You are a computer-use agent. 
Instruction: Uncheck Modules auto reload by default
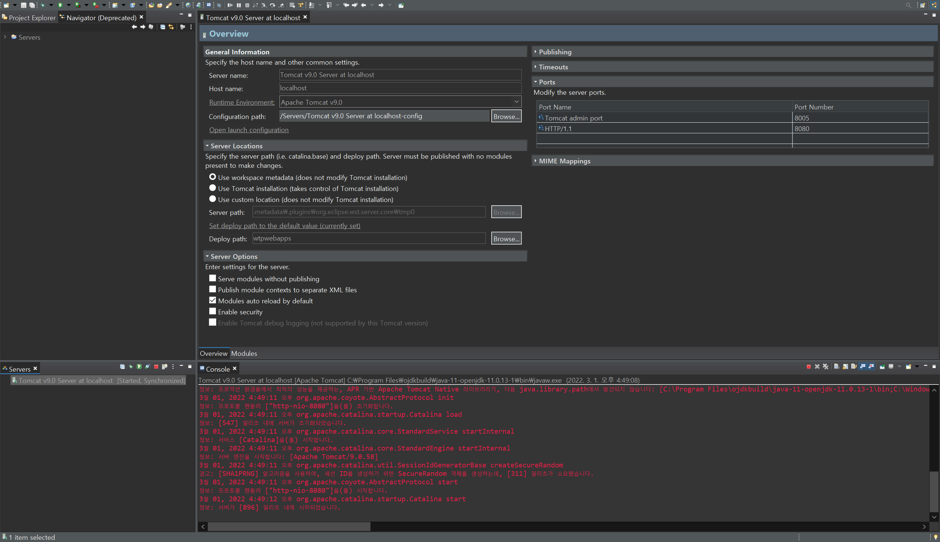click(x=213, y=300)
